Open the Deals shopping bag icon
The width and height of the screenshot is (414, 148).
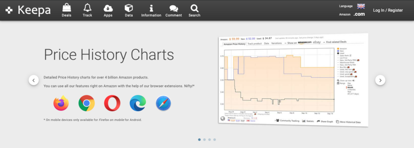(67, 8)
